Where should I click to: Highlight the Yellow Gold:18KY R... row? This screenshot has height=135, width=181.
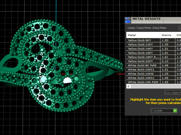tap(153, 57)
